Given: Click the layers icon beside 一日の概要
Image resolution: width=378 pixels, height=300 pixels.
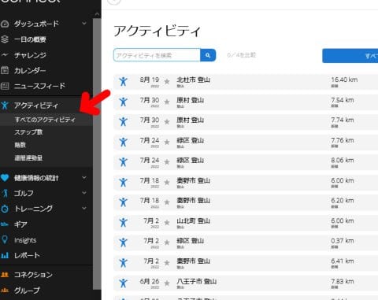Looking at the screenshot, I should click(5, 39).
